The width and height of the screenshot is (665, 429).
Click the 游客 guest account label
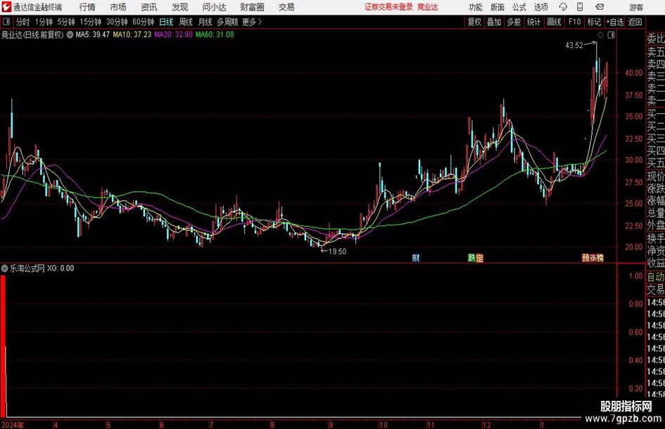[636, 8]
